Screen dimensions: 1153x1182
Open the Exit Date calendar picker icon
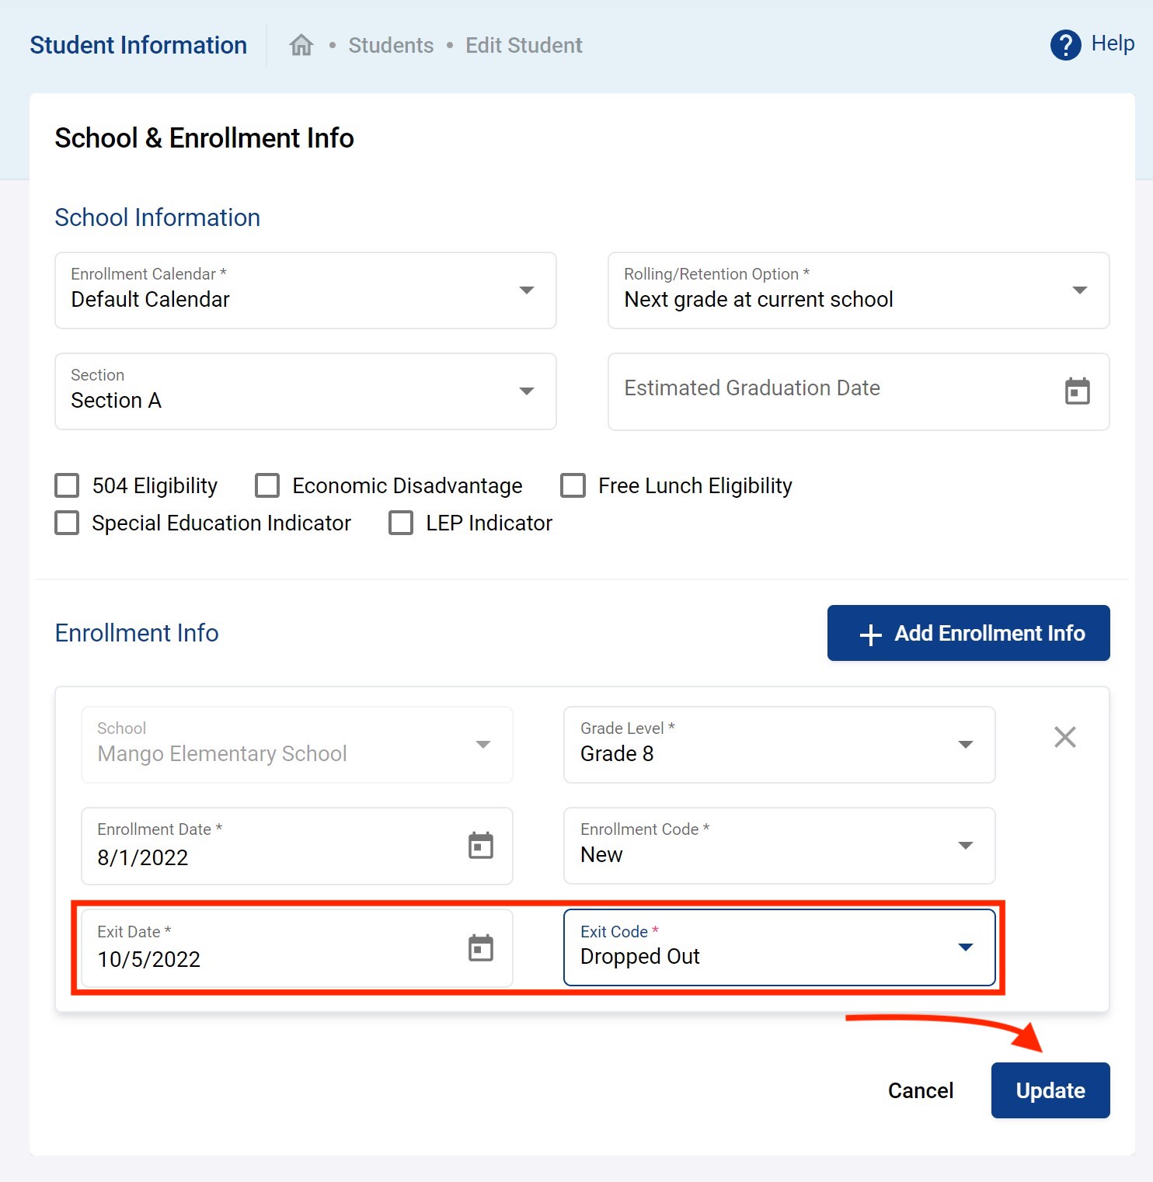pyautogui.click(x=480, y=948)
